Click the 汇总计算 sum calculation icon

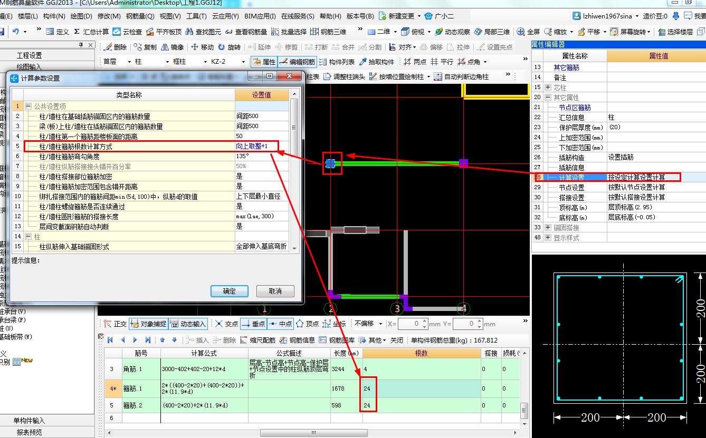pos(78,32)
